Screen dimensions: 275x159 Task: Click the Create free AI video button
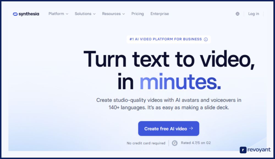point(169,129)
